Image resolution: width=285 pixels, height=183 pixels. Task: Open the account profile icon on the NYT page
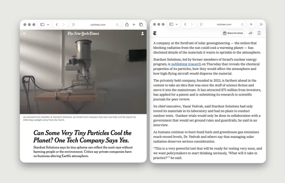pos(142,34)
